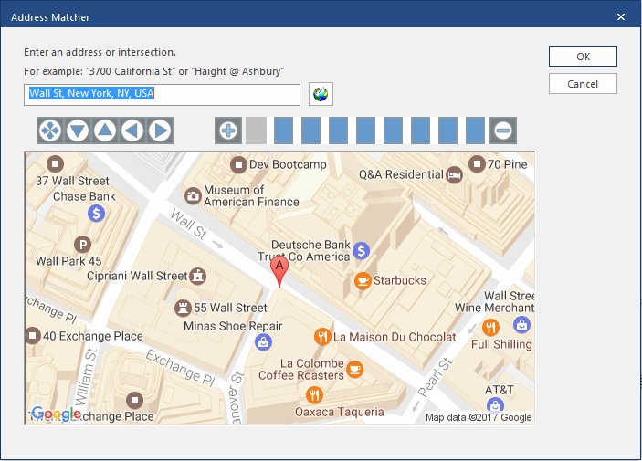The height and width of the screenshot is (461, 642).
Task: Click 'Map data ©2017 Google' text
Action: pyautogui.click(x=479, y=417)
